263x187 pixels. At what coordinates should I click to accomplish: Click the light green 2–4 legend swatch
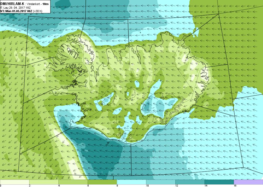[x=44, y=182]
